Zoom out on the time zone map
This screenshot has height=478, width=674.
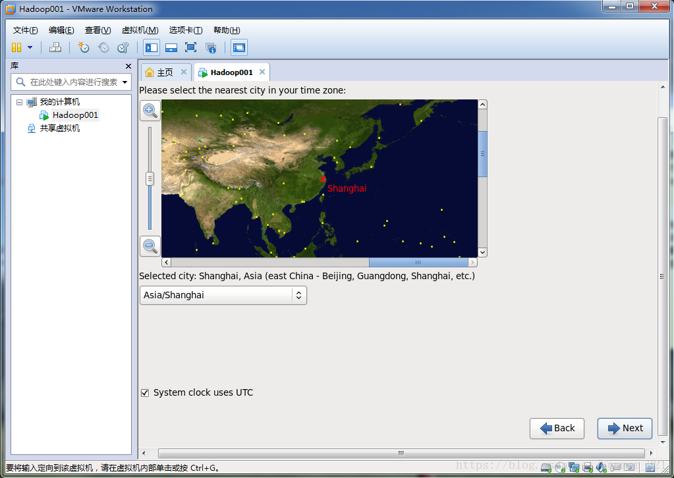150,246
